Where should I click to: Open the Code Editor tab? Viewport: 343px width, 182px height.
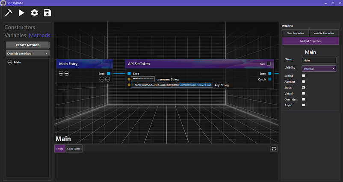(x=74, y=149)
